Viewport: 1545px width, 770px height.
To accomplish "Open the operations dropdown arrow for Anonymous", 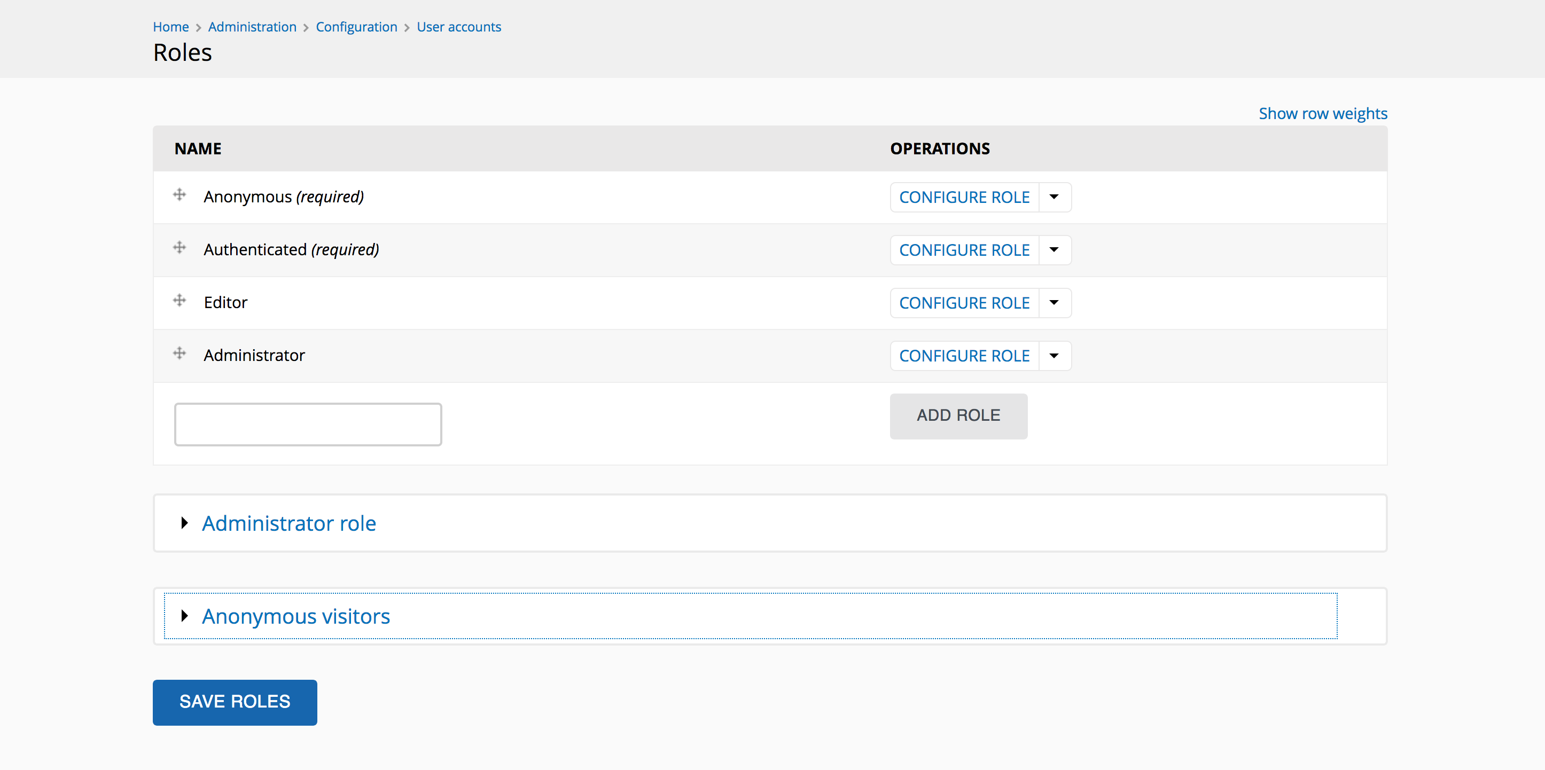I will tap(1055, 197).
